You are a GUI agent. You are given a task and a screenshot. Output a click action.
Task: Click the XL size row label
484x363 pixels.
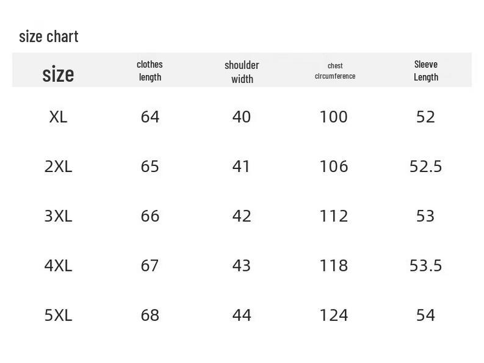58,117
